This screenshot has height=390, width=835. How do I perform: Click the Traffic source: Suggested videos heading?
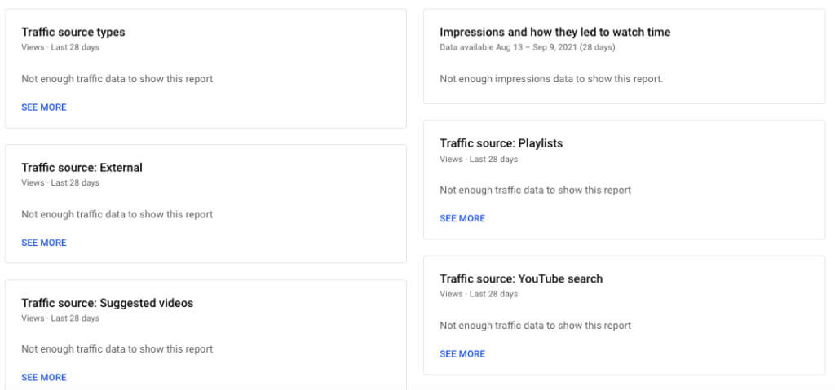[107, 303]
